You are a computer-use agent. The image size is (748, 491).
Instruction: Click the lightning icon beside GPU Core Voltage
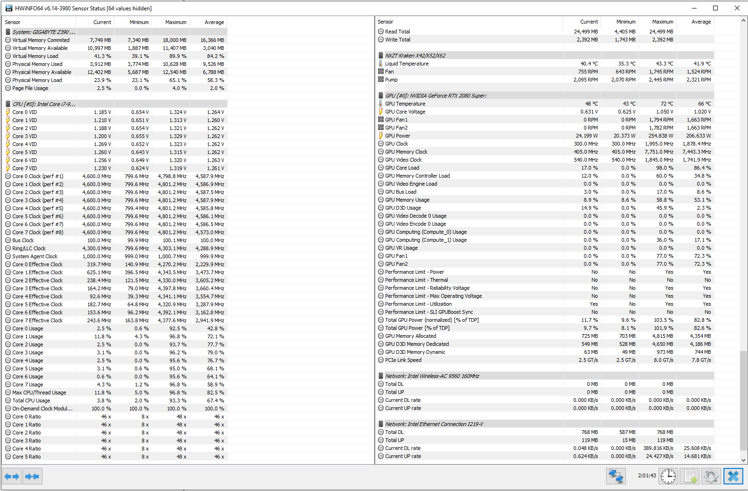click(381, 112)
